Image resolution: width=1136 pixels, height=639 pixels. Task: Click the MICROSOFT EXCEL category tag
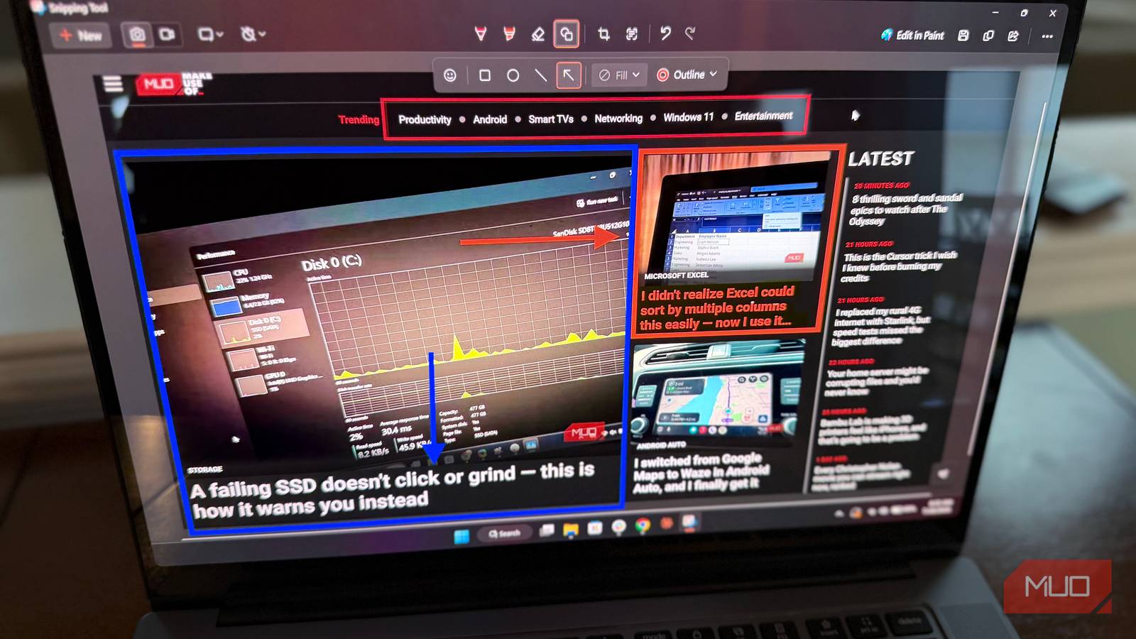(x=676, y=275)
